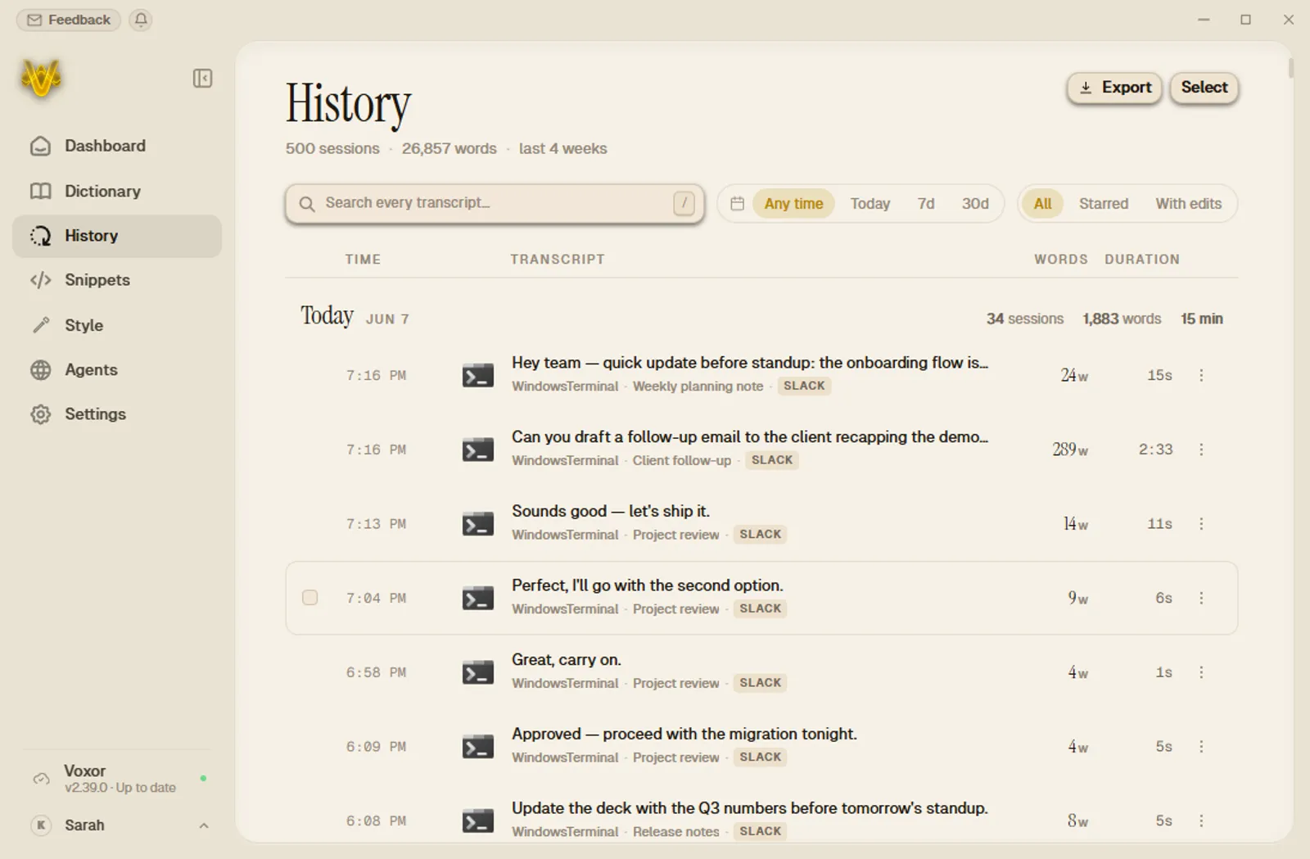The image size is (1310, 859).
Task: Click the WORDS column header
Action: pos(1061,260)
